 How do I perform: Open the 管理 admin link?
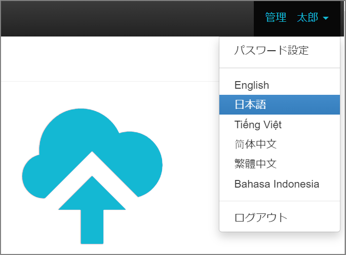click(276, 17)
